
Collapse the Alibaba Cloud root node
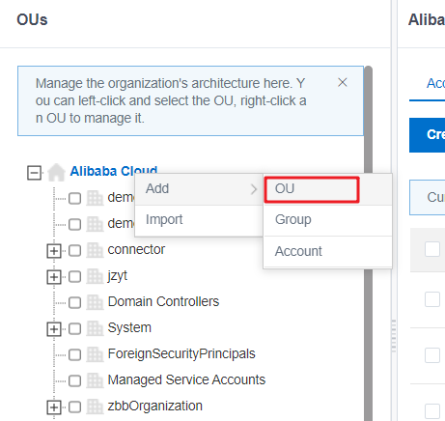coord(34,173)
